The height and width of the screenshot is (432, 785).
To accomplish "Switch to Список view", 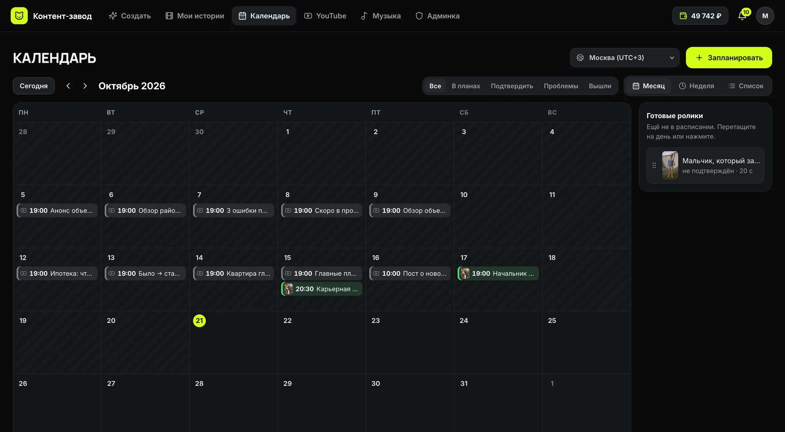I will [746, 86].
